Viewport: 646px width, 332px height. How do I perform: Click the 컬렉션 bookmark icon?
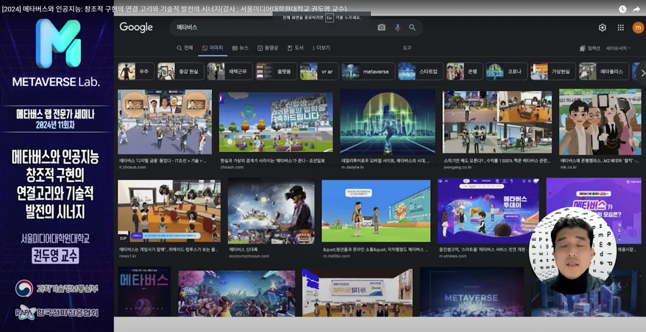[582, 48]
